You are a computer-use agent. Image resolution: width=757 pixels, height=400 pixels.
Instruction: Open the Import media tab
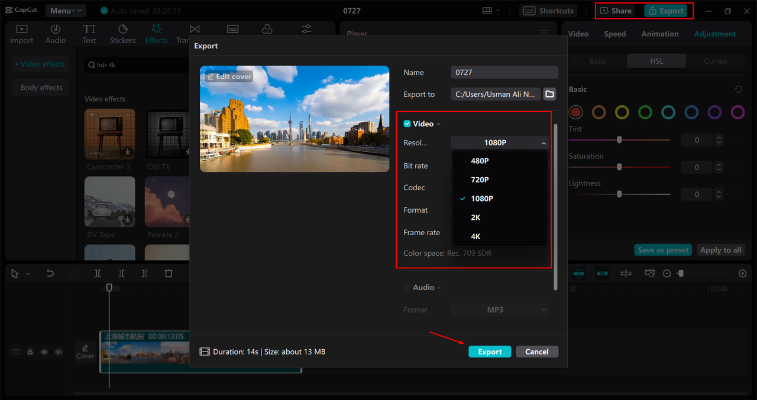pos(21,34)
